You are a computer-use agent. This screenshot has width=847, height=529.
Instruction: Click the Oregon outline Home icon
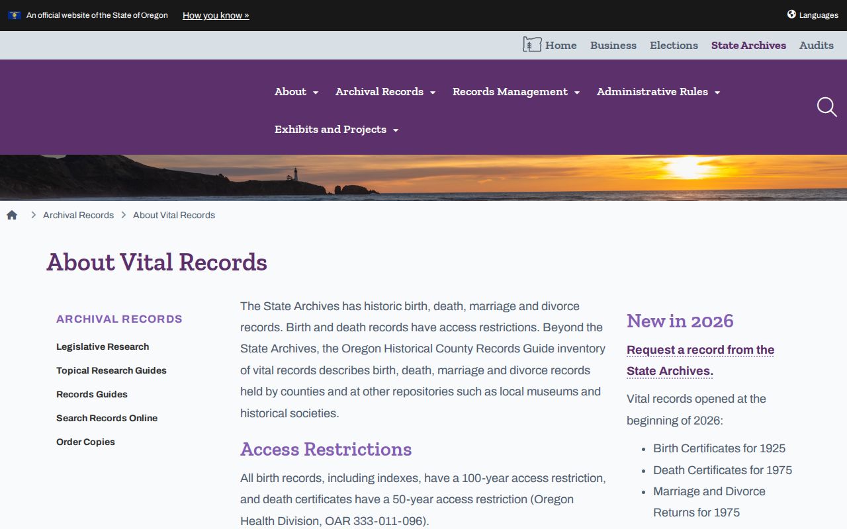[x=532, y=45]
